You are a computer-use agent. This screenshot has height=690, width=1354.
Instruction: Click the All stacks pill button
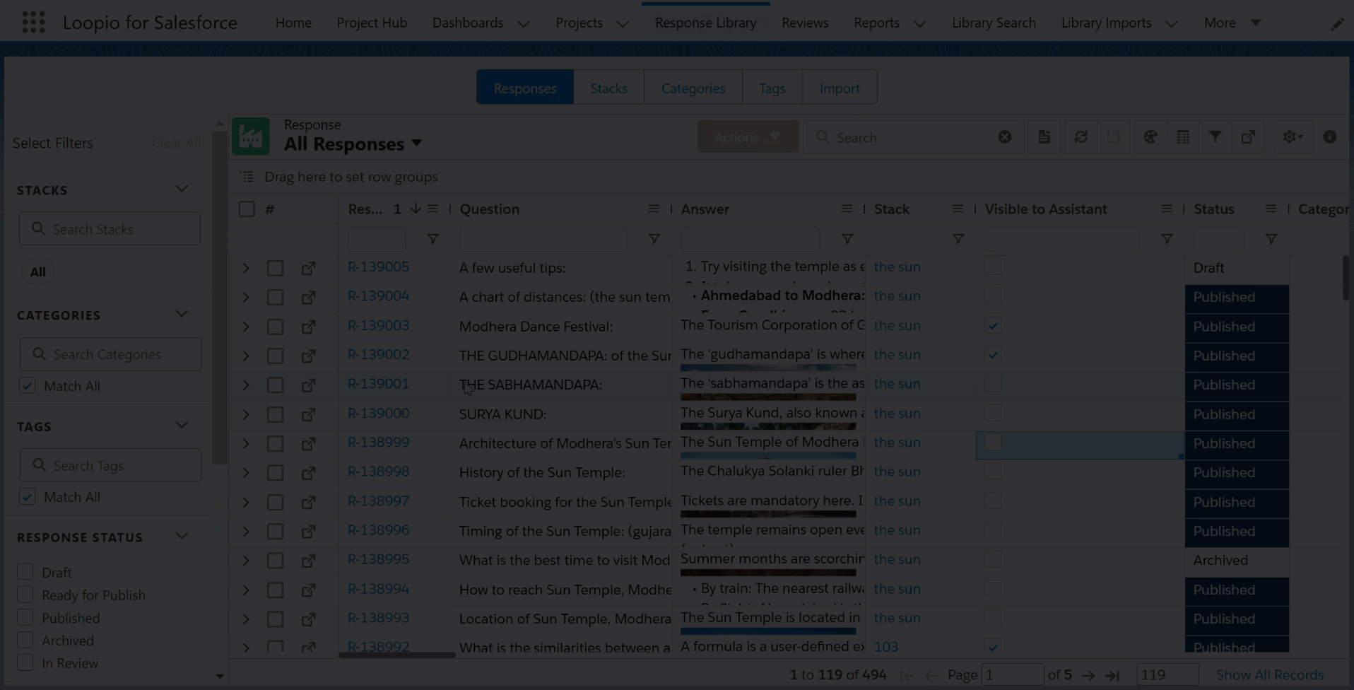37,272
